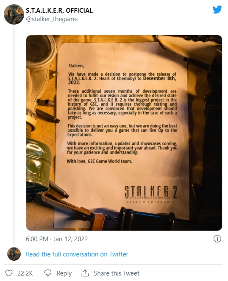Open the large S.T.A.L.K.E.R. profile avatar
The width and height of the screenshot is (228, 281).
tap(14, 14)
